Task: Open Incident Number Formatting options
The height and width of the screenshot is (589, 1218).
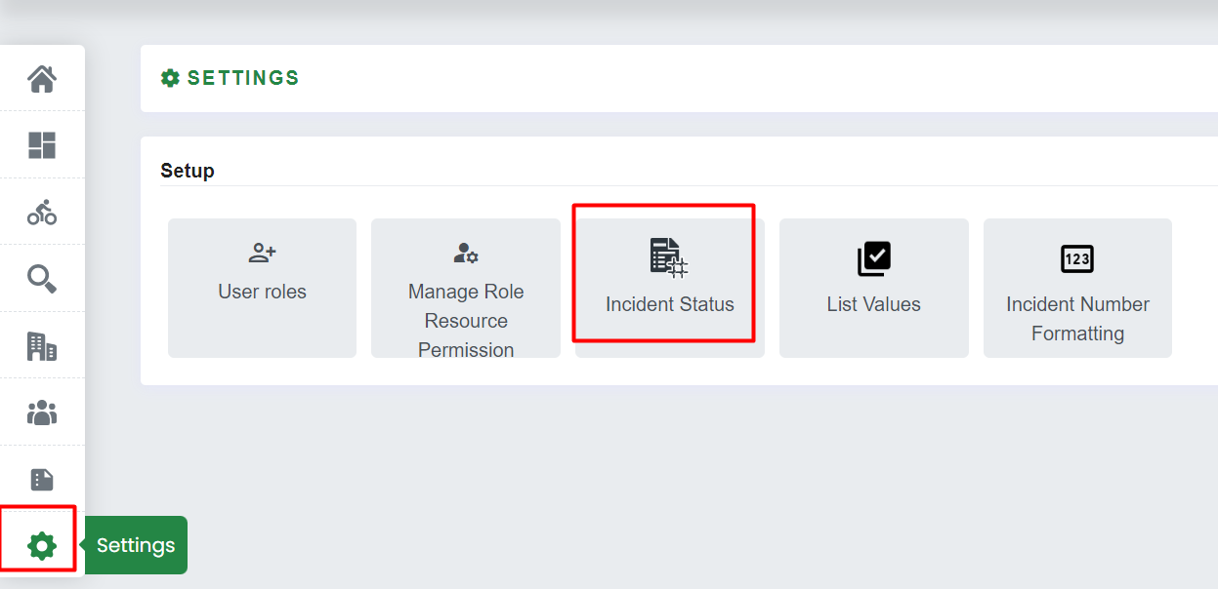Action: (1077, 288)
